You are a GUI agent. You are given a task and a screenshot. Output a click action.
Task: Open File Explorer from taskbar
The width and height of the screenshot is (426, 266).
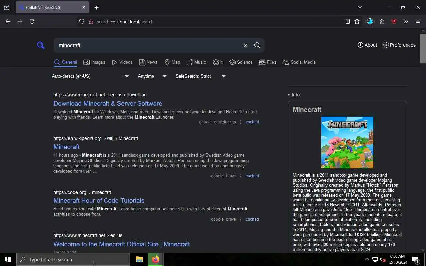(139, 259)
